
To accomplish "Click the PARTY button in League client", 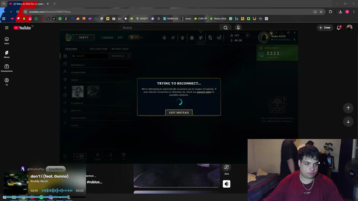I will pyautogui.click(x=84, y=37).
